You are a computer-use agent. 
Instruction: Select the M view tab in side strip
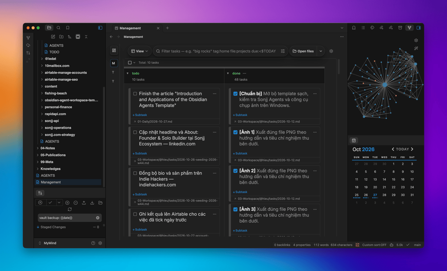[x=114, y=63]
